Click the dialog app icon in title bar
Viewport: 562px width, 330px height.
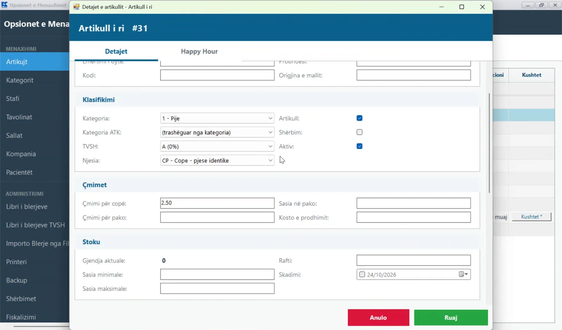(76, 7)
